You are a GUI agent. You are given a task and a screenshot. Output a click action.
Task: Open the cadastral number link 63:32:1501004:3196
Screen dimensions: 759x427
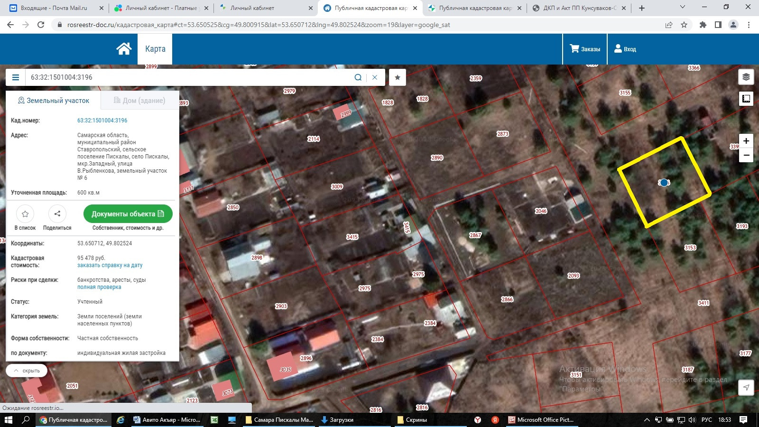pyautogui.click(x=102, y=121)
